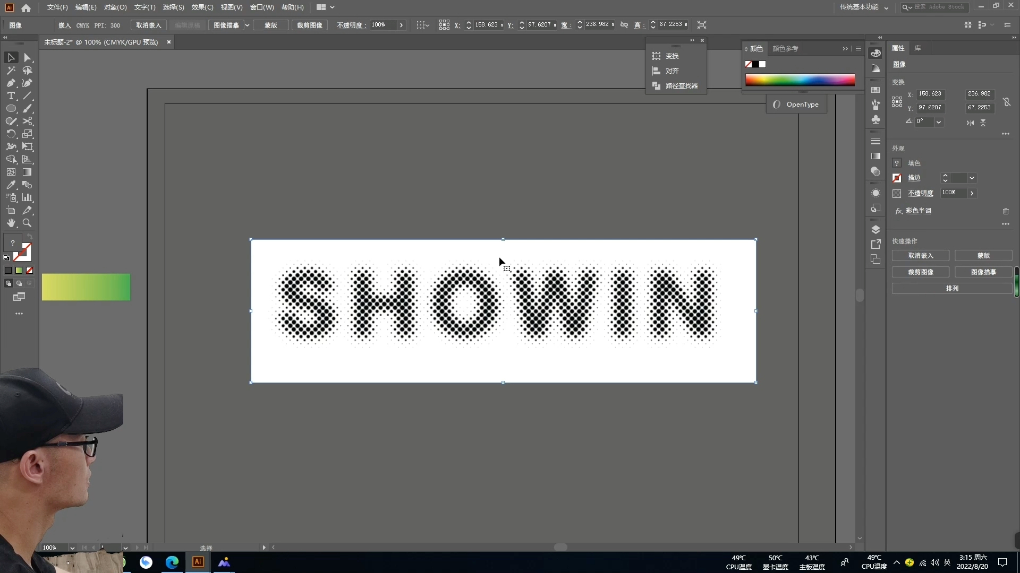The height and width of the screenshot is (573, 1020).
Task: Click the opacity 100% input field
Action: click(382, 25)
